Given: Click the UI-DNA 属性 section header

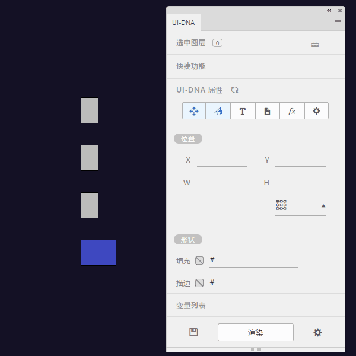Looking at the screenshot, I should [199, 90].
